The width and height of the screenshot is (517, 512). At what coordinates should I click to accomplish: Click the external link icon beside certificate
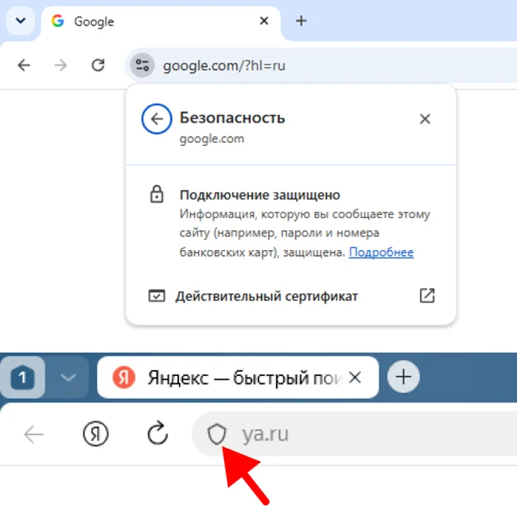click(427, 295)
